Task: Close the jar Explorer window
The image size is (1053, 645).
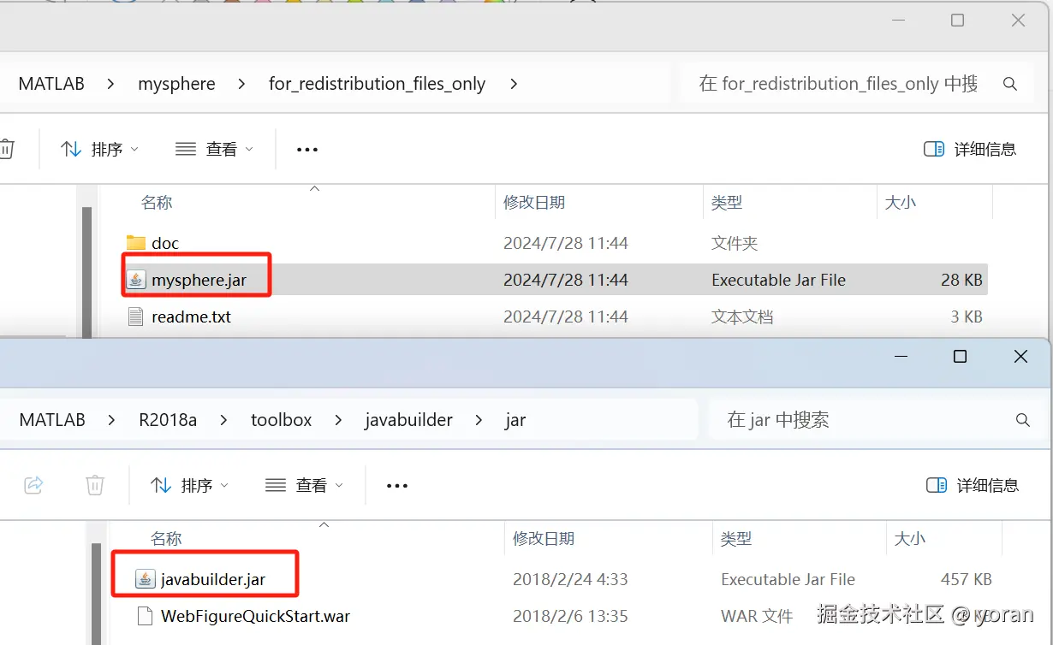Action: click(x=1020, y=357)
